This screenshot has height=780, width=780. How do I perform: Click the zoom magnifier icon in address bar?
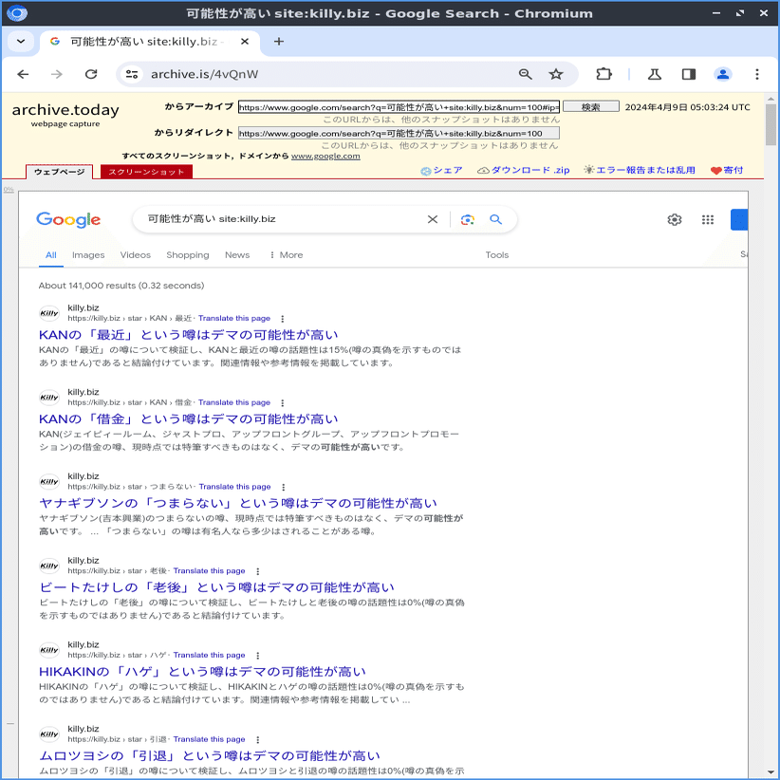(525, 74)
